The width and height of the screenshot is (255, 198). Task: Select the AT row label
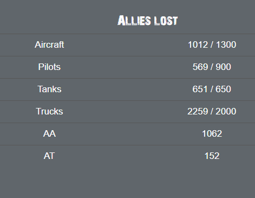tap(49, 156)
